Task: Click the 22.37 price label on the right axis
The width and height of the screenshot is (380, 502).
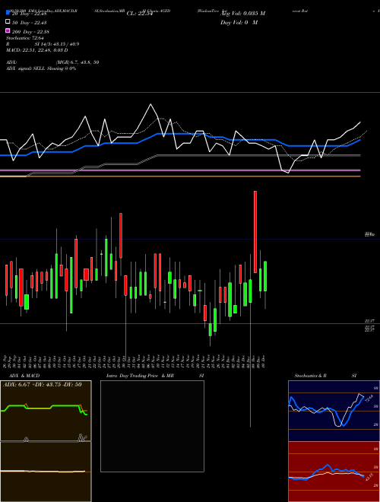Action: click(x=369, y=321)
